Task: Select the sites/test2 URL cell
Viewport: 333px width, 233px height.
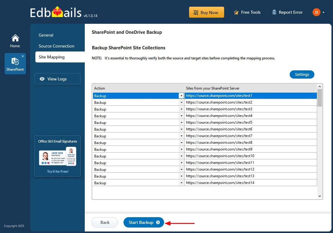Action: tap(251, 102)
